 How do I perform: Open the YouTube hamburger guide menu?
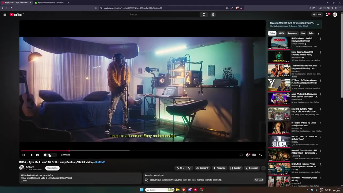(x=5, y=14)
